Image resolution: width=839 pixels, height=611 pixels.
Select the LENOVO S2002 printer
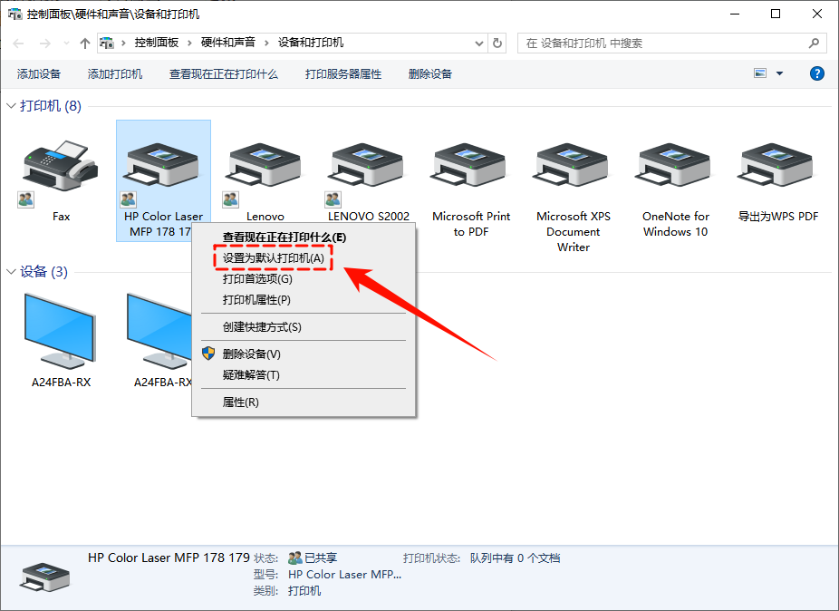[x=367, y=168]
